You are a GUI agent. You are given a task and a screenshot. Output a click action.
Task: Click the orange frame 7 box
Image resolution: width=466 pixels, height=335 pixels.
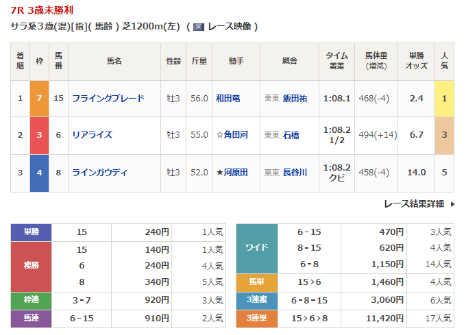pos(39,98)
